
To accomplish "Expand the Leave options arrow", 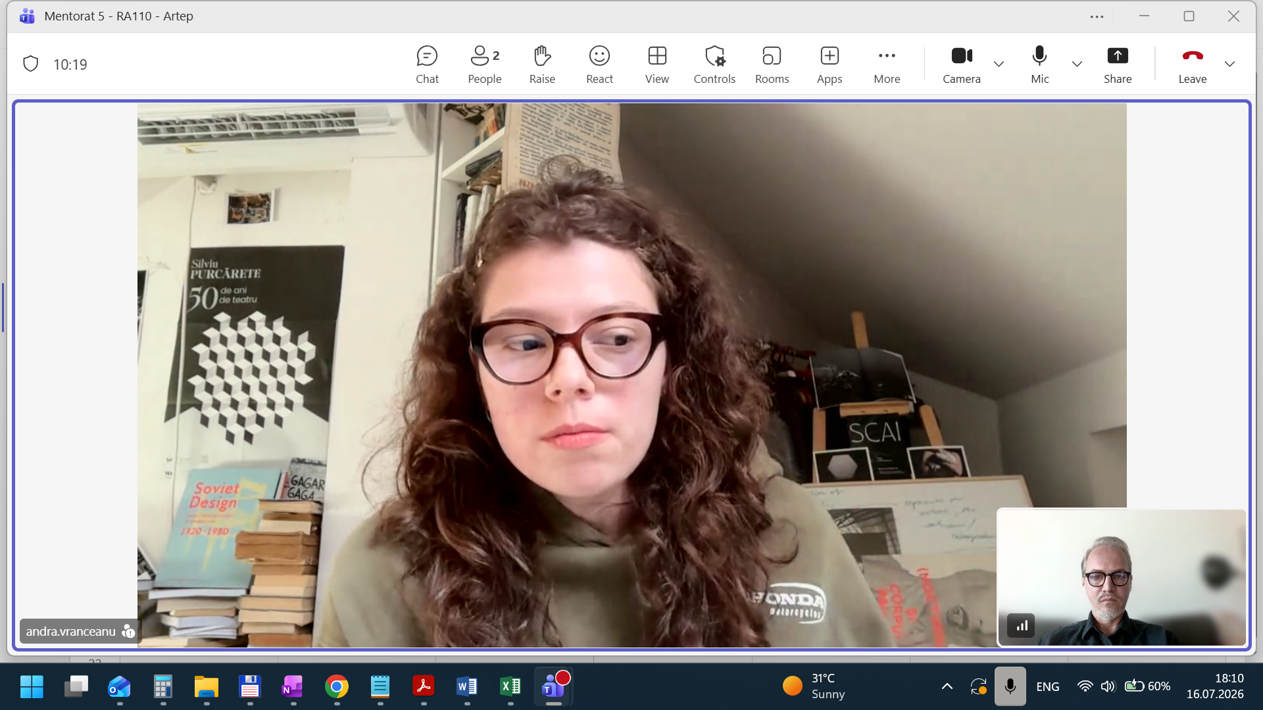I will 1229,64.
